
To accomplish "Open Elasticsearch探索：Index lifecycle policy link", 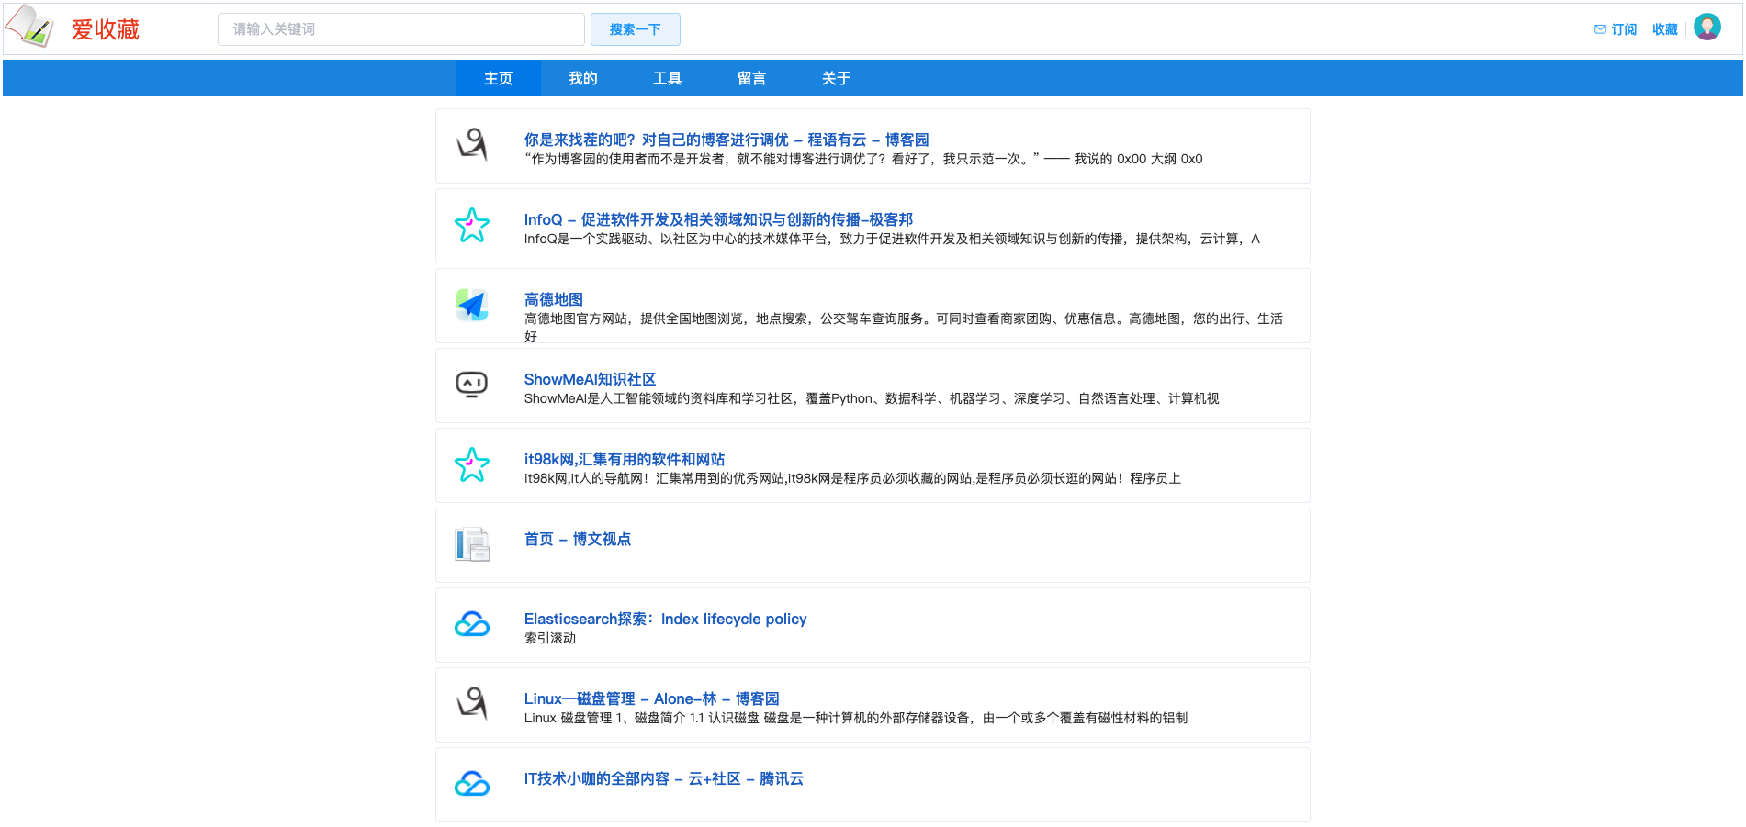I will [x=666, y=619].
